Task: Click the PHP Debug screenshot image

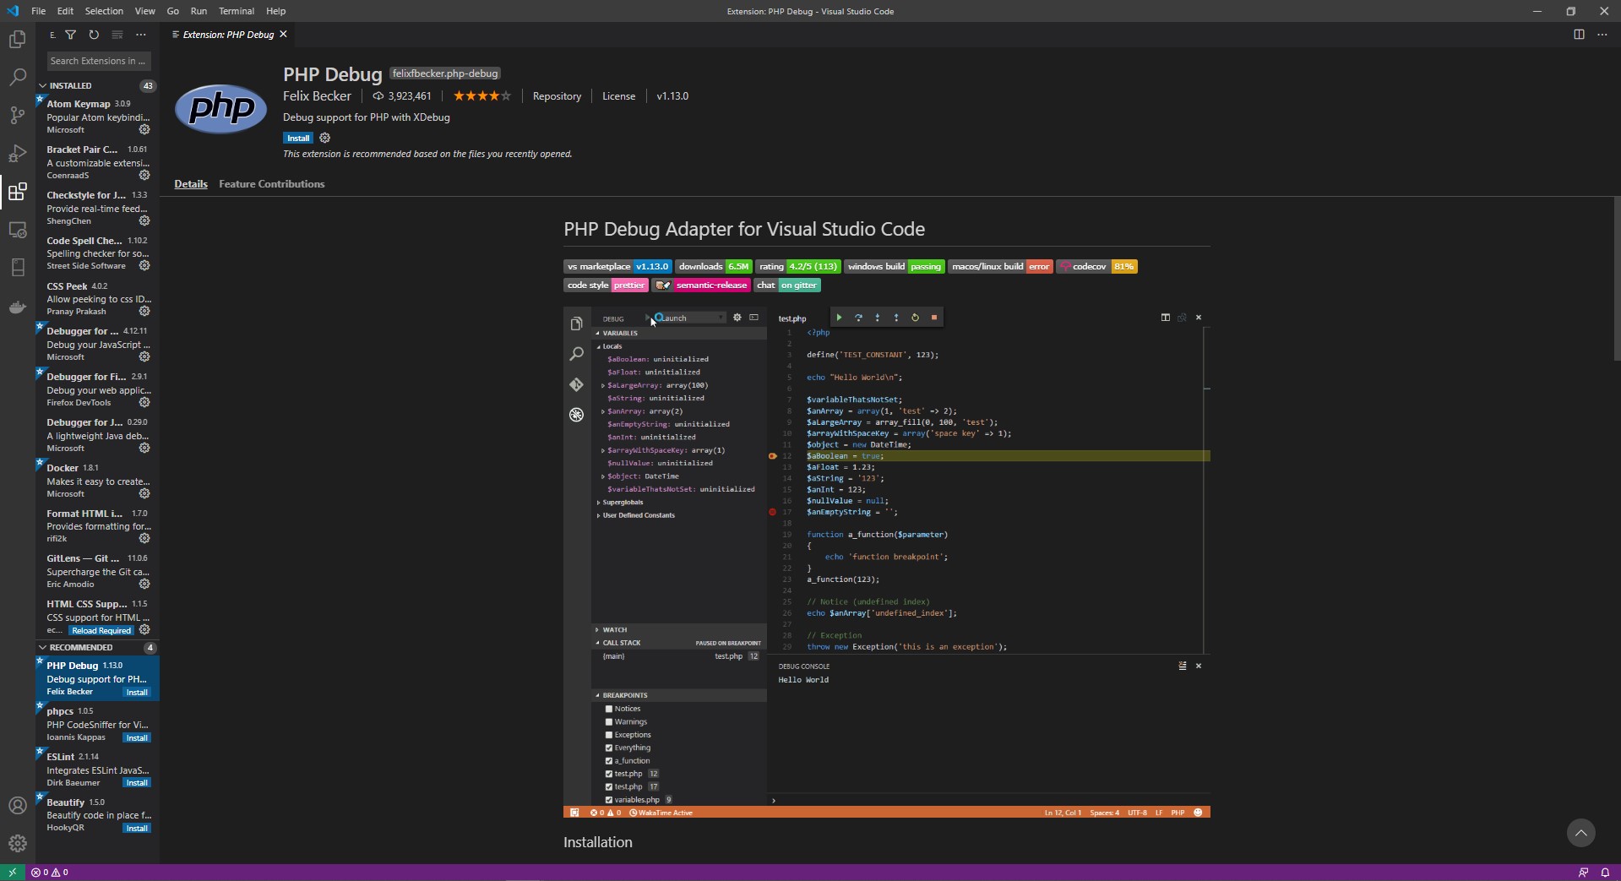Action: click(x=886, y=562)
